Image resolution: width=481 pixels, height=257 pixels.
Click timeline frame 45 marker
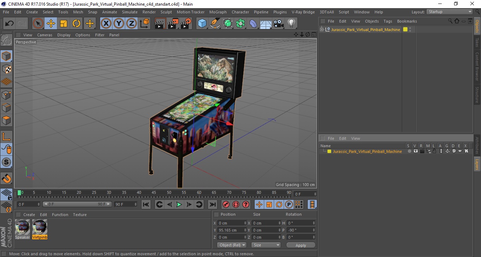click(x=154, y=193)
